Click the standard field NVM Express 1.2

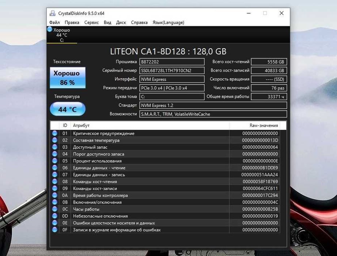click(213, 105)
